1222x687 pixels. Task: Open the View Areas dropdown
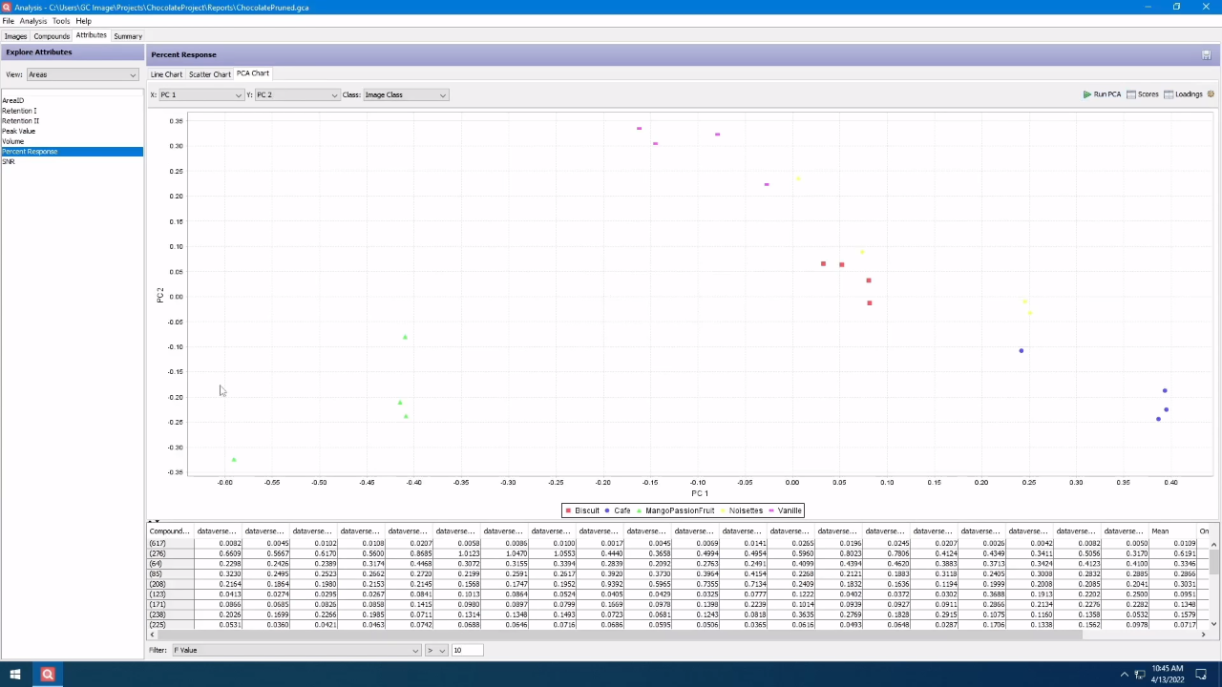pos(82,74)
